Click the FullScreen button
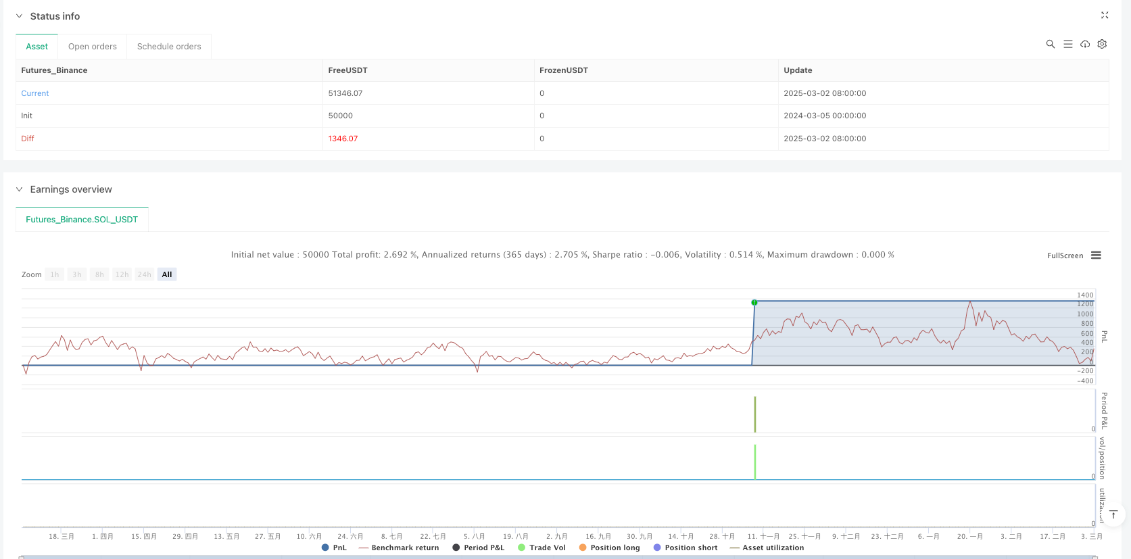 click(x=1065, y=256)
